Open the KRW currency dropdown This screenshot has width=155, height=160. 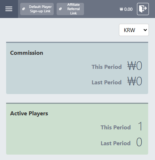click(134, 30)
